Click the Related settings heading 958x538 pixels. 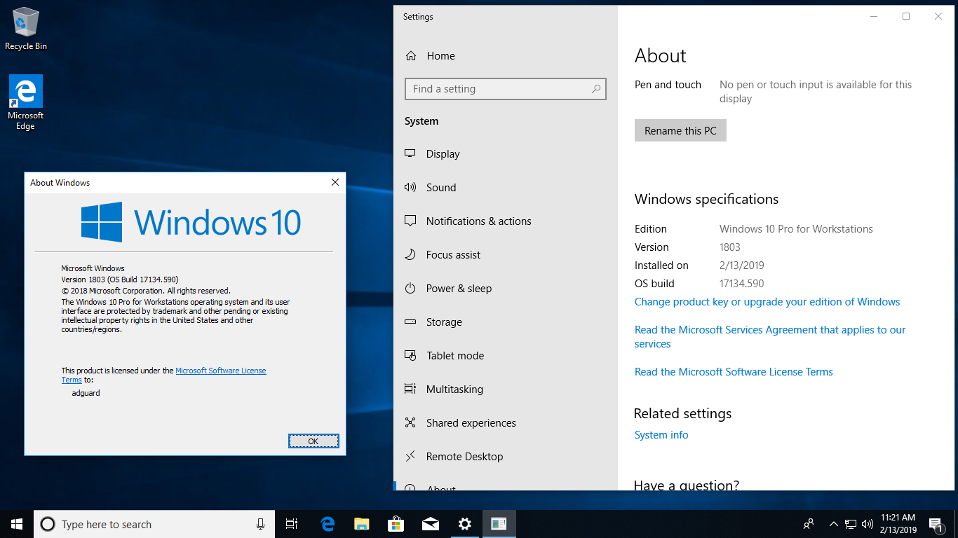coord(682,414)
